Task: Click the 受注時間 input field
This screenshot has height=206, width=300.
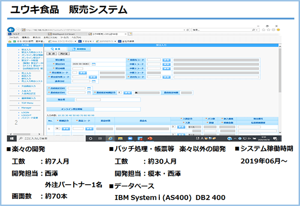Action: pyautogui.click(x=77, y=69)
